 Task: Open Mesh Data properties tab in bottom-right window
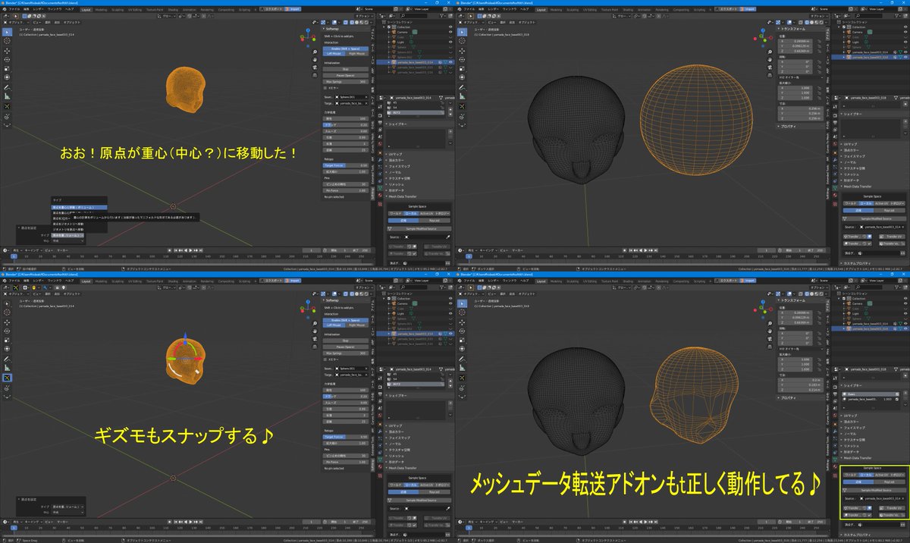pos(835,460)
